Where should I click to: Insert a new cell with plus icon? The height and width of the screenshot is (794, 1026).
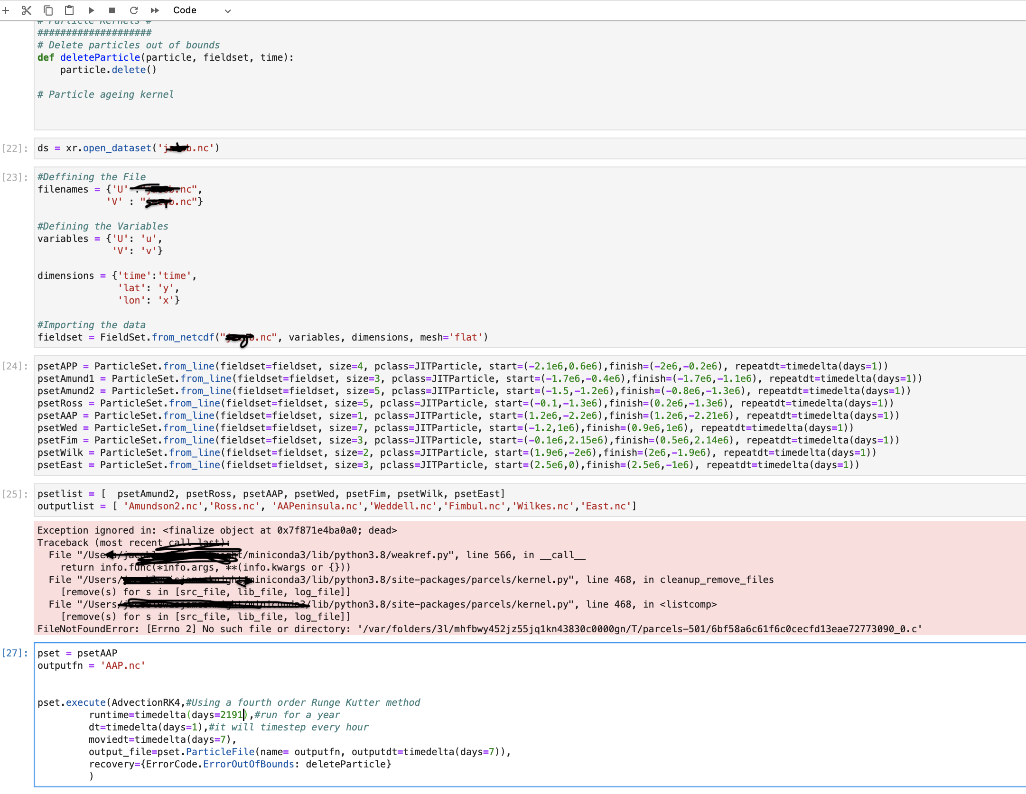pos(6,10)
